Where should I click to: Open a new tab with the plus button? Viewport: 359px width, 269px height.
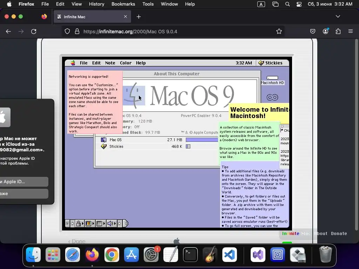point(138,17)
